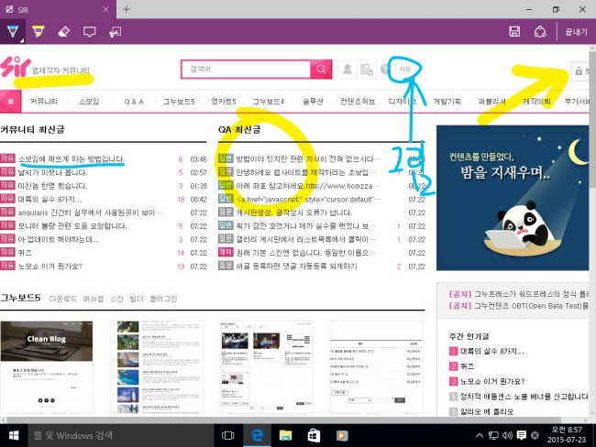The image size is (596, 447).
Task: Save the web note using disk icon
Action: (514, 30)
